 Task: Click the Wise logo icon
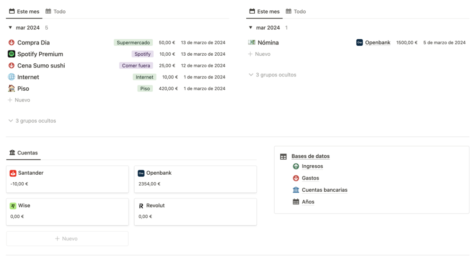pos(13,206)
